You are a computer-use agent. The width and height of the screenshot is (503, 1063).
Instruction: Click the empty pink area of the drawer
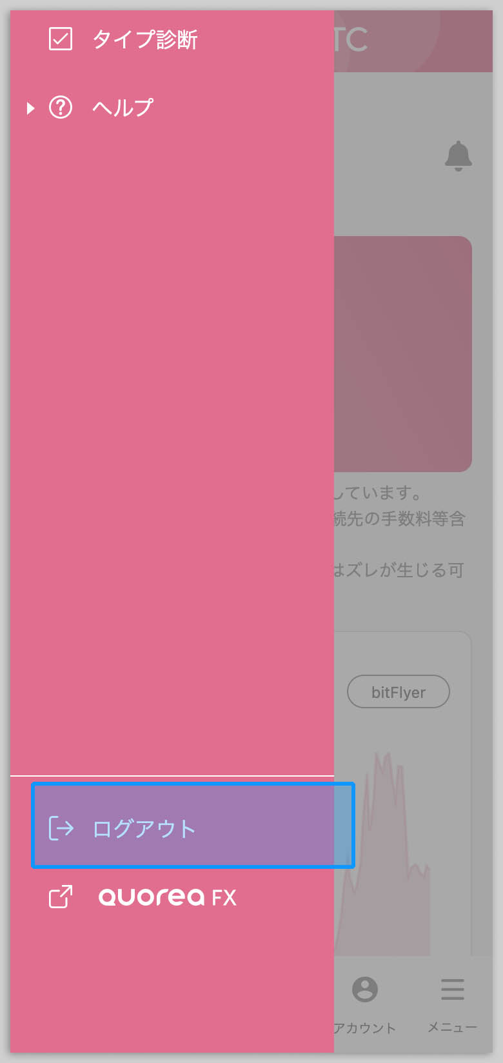(172, 445)
